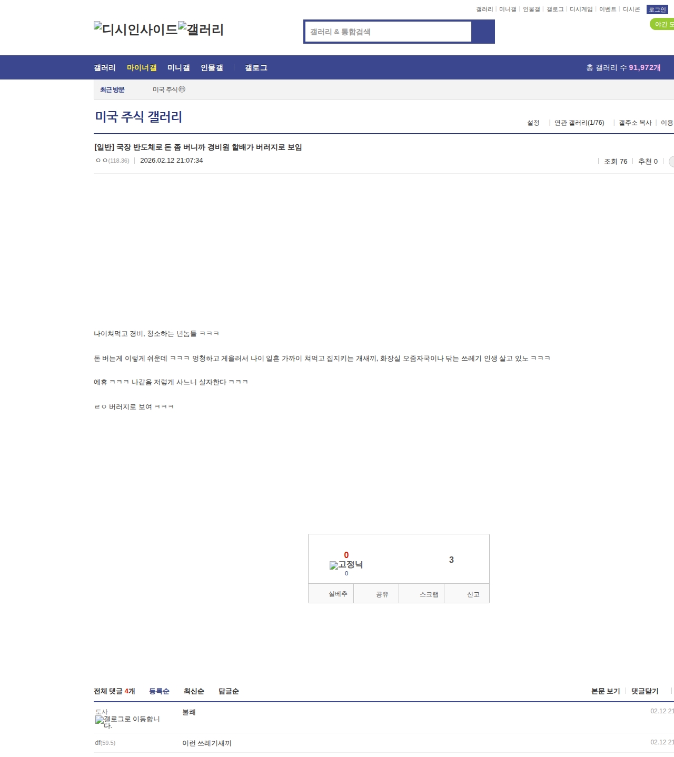
Task: Select 미니갤 in the blue navigation bar
Action: [179, 67]
